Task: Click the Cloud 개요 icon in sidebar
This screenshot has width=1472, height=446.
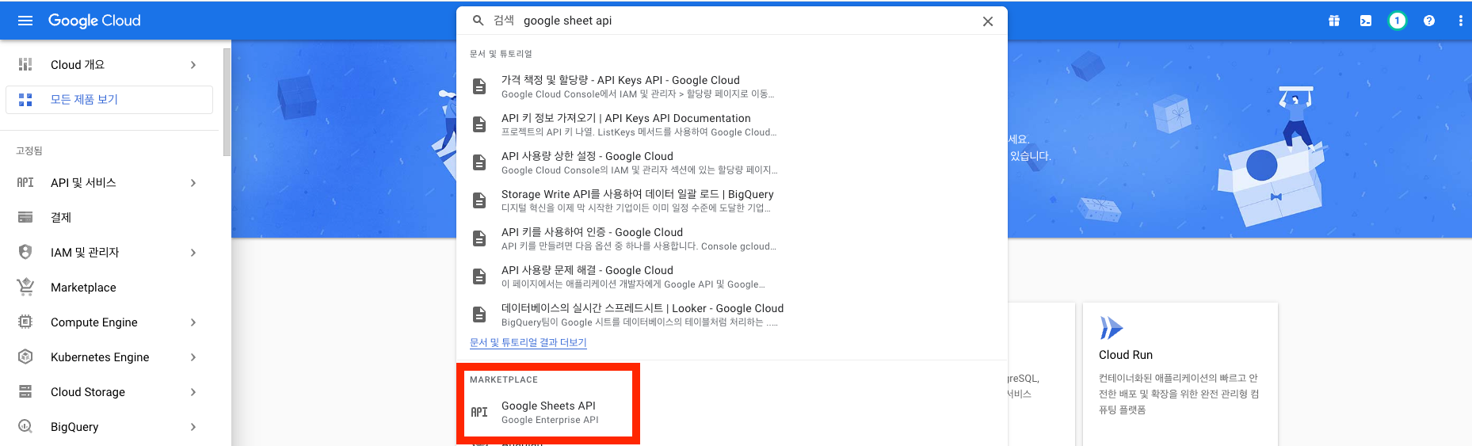Action: pos(25,65)
